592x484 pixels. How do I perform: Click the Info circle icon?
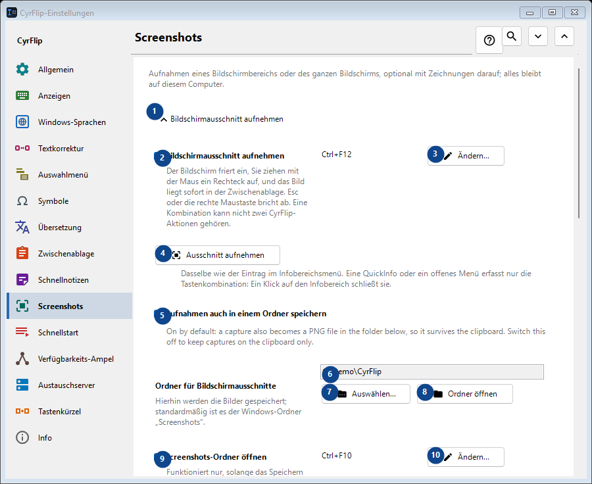click(x=22, y=437)
